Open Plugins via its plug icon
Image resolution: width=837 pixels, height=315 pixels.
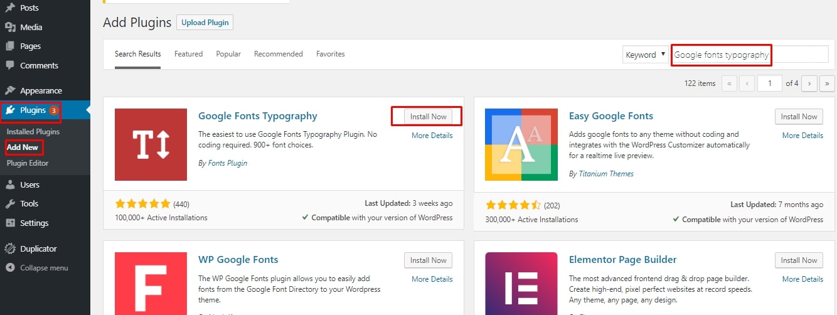(10, 110)
